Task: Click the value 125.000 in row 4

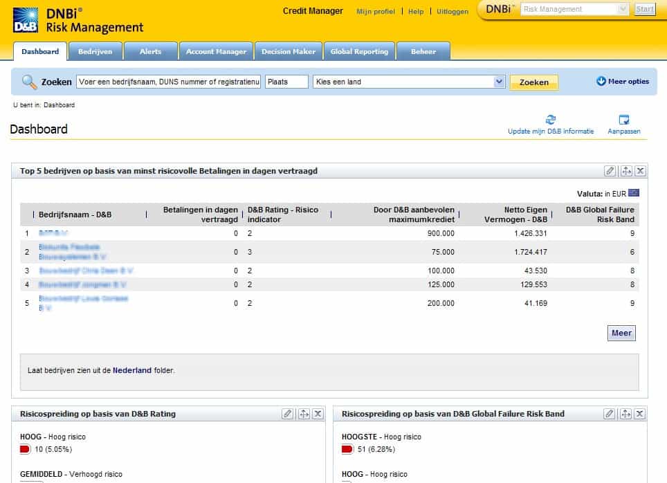Action: pyautogui.click(x=441, y=284)
